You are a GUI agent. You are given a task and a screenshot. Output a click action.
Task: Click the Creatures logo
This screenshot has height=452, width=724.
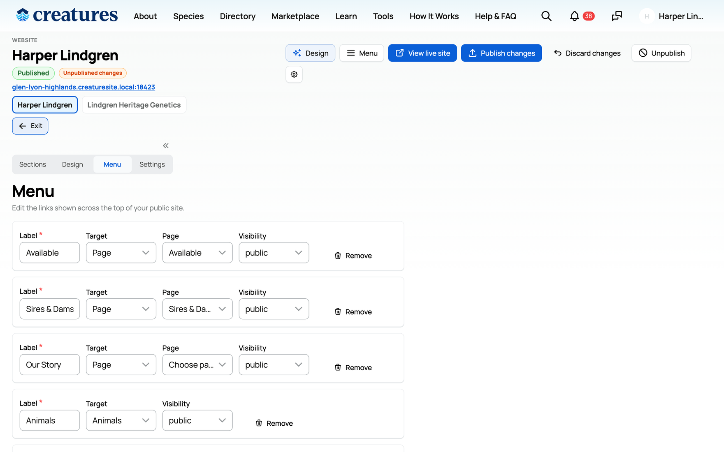pos(67,16)
